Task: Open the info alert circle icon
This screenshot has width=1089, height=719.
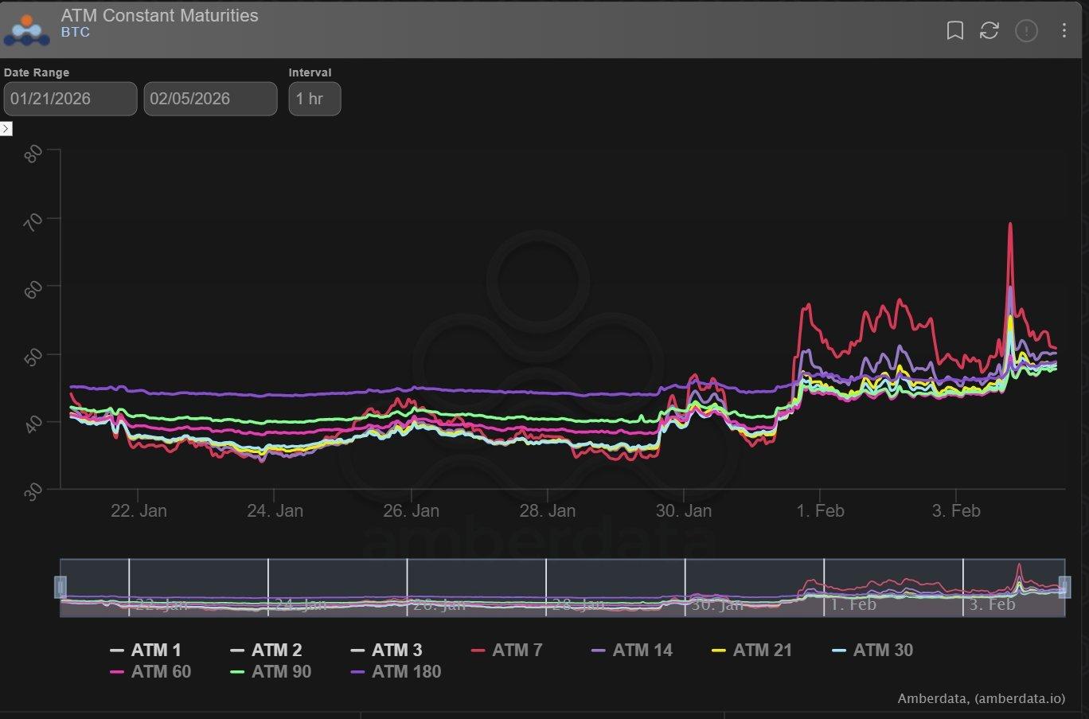Action: [1026, 31]
